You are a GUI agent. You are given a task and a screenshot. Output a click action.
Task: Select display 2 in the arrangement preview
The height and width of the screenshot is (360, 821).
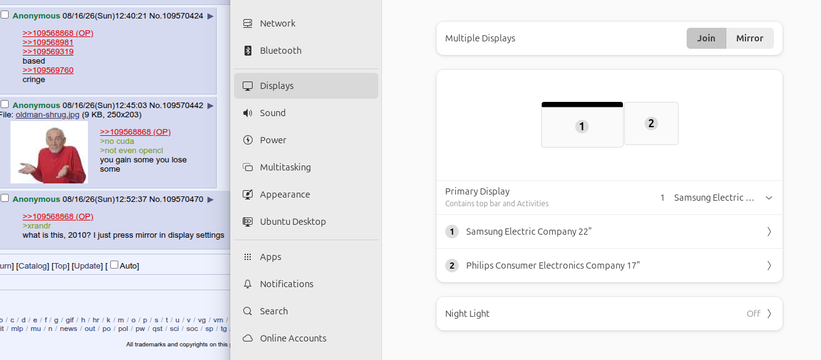tap(651, 123)
